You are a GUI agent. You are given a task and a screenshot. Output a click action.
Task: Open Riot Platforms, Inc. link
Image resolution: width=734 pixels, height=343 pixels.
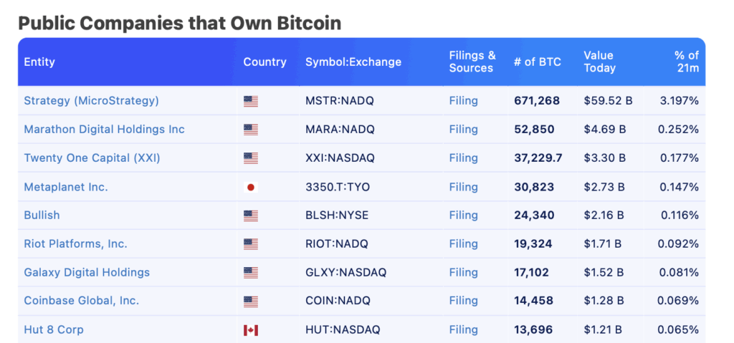click(75, 243)
